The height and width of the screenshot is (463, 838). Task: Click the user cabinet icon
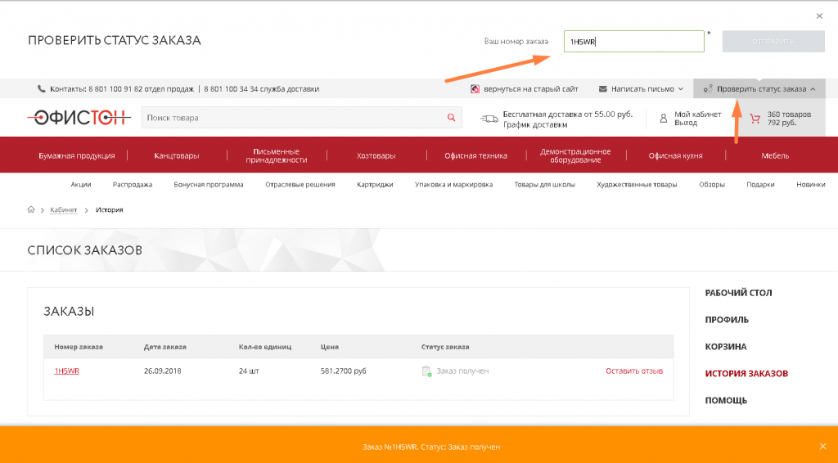(x=664, y=119)
